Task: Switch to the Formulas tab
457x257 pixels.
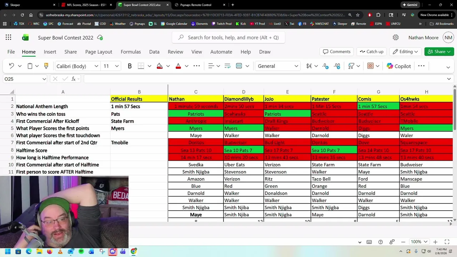Action: coord(131,52)
